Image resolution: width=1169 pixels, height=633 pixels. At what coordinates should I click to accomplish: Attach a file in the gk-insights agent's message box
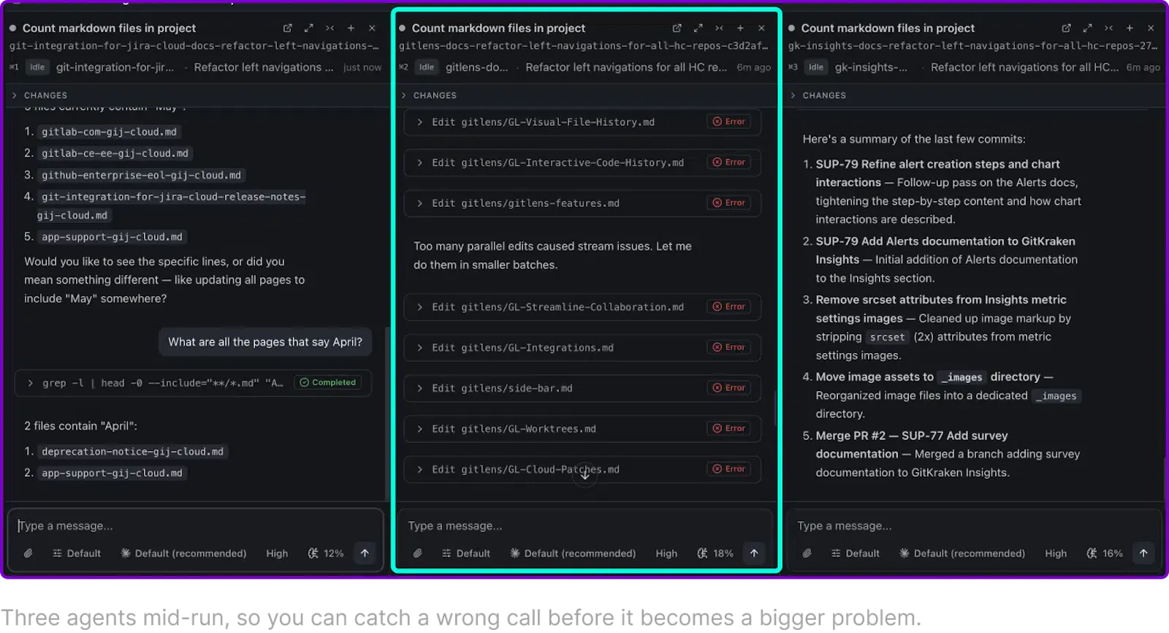click(807, 553)
